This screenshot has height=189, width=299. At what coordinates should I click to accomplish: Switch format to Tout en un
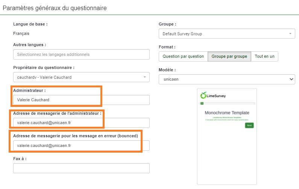point(264,56)
